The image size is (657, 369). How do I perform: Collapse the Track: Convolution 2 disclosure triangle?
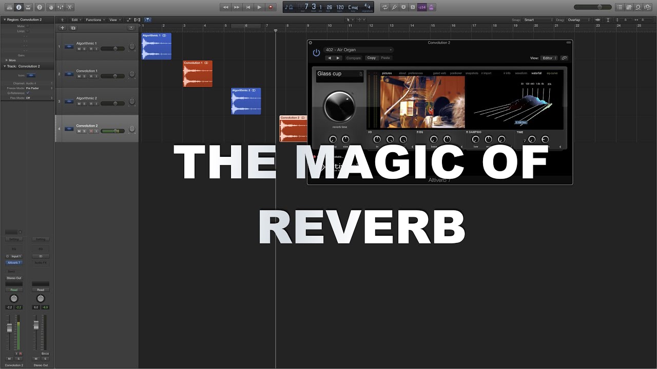point(5,66)
